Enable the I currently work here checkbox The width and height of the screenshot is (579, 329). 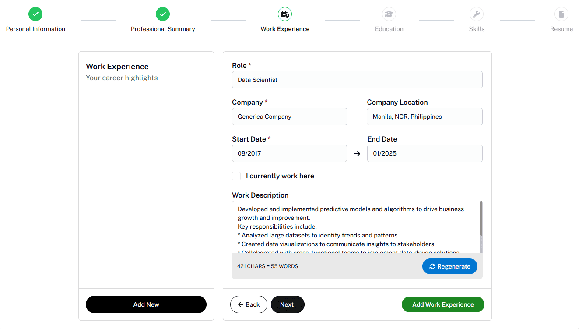point(236,176)
